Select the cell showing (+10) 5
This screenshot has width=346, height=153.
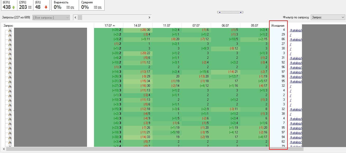click(x=226, y=39)
